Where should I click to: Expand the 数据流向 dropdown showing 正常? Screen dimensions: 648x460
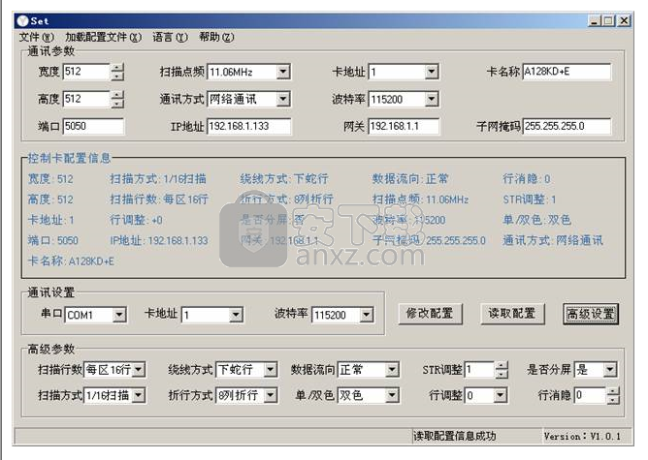tap(392, 369)
